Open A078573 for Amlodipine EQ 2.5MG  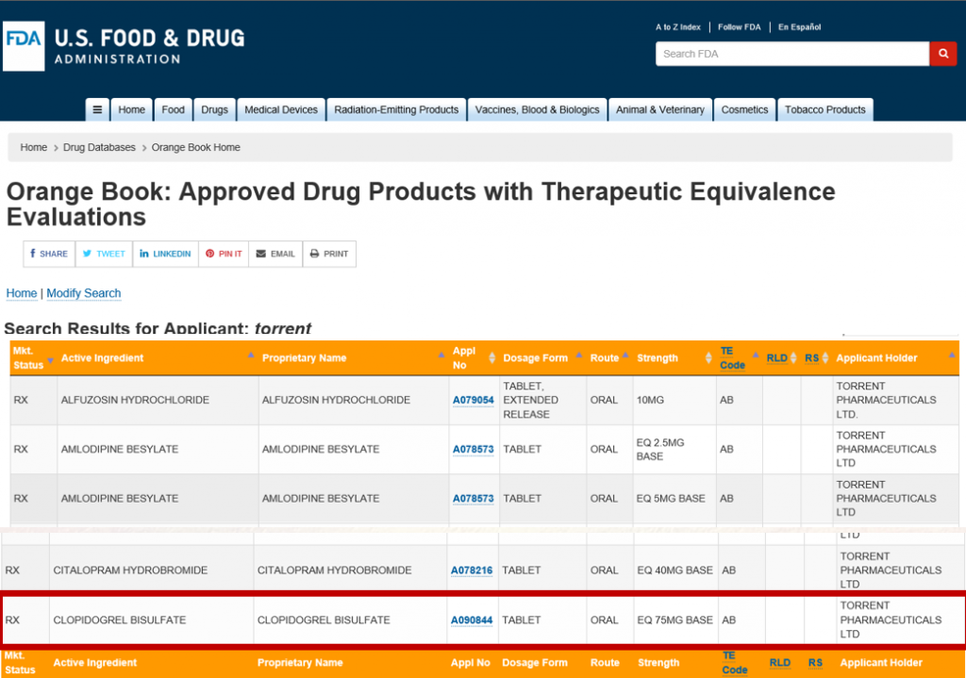coord(474,449)
